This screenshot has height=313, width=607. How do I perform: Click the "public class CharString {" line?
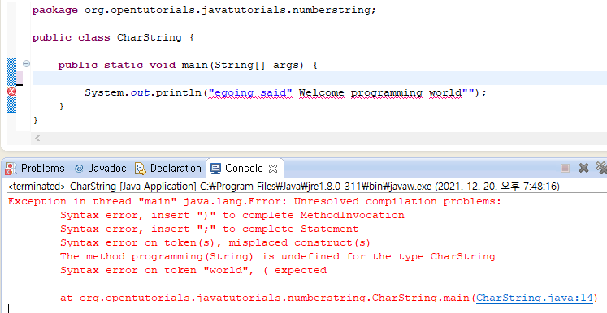[113, 37]
